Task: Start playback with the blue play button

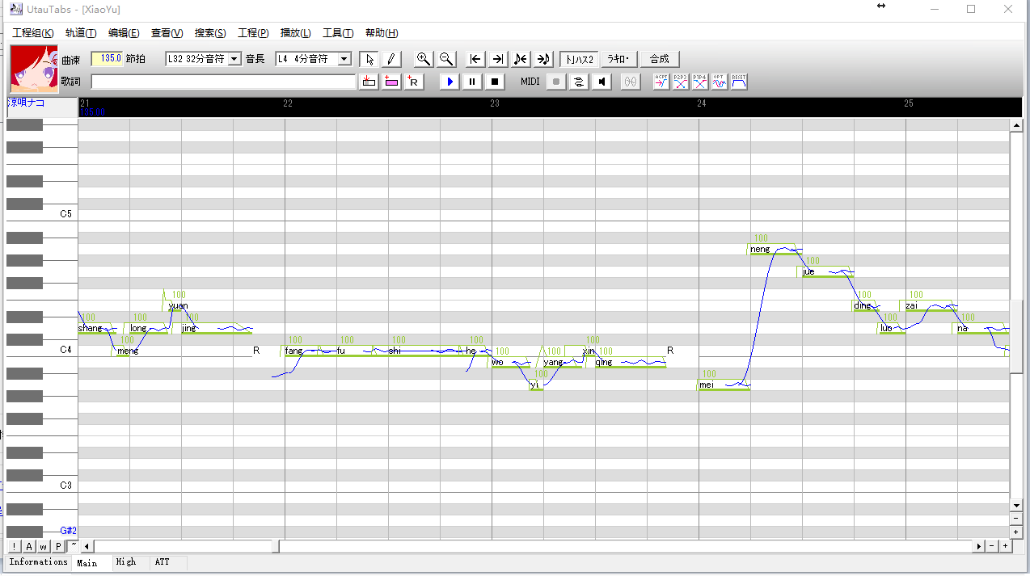Action: click(450, 82)
